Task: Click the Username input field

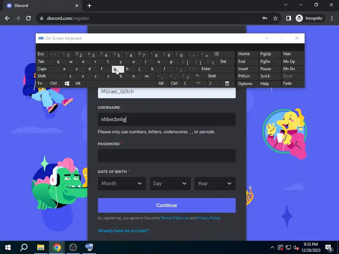Action: pyautogui.click(x=167, y=119)
